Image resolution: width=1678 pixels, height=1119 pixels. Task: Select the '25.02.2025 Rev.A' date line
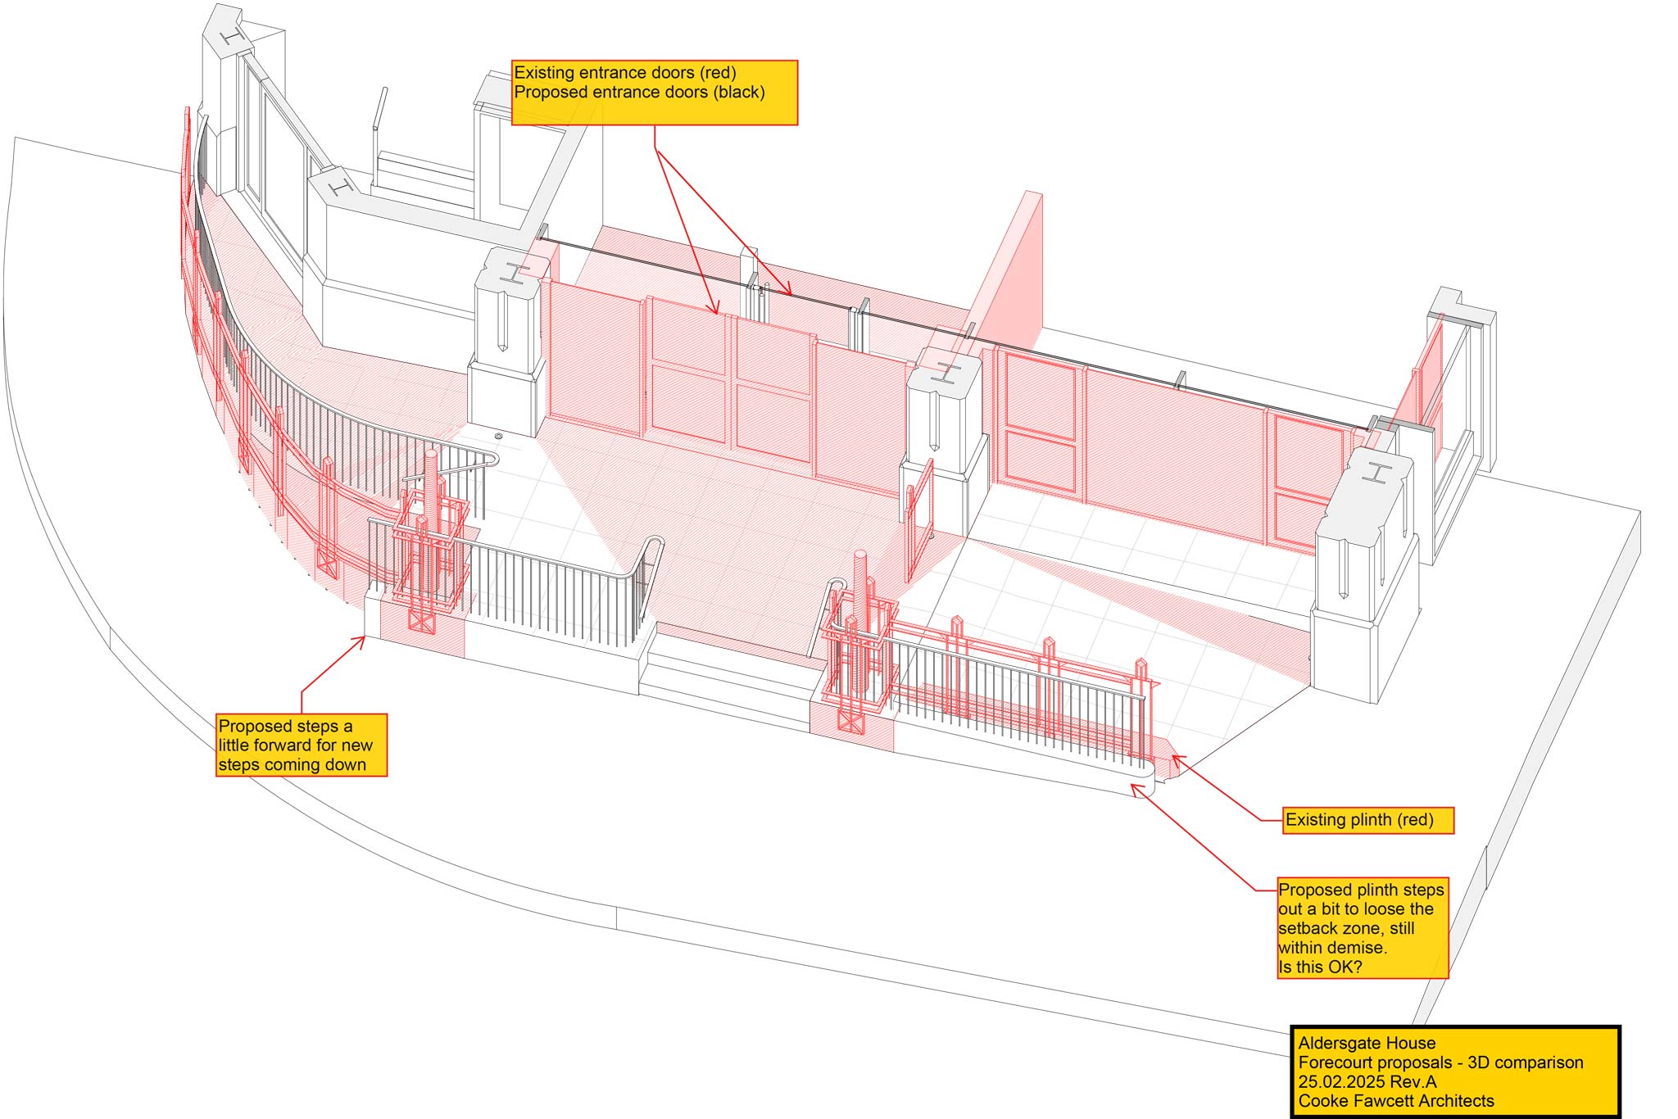1367,1082
